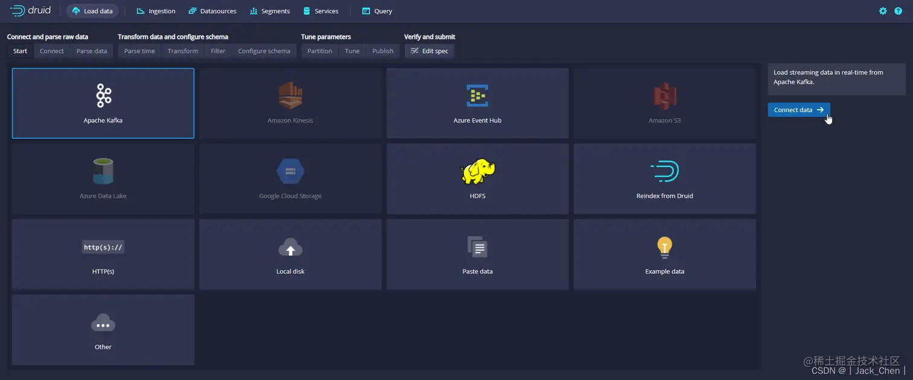This screenshot has height=380, width=913.
Task: Click the Azure Data Lake label
Action: (x=103, y=196)
